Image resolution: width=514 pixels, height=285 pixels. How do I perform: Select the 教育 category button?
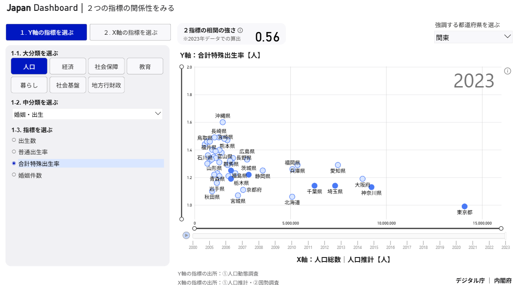coord(145,66)
